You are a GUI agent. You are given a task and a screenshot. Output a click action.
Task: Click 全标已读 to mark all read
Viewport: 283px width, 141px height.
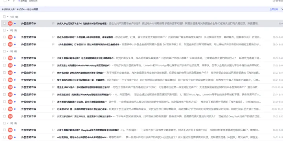[x=33, y=1]
